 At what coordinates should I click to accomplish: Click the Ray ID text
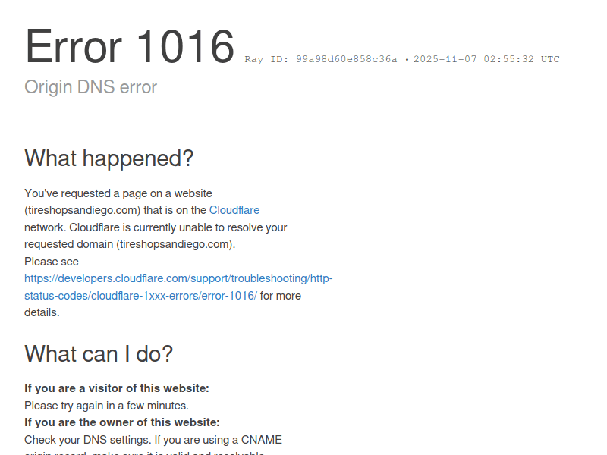(321, 59)
